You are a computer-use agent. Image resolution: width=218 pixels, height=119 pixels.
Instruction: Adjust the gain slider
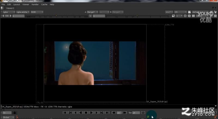(x=56, y=16)
